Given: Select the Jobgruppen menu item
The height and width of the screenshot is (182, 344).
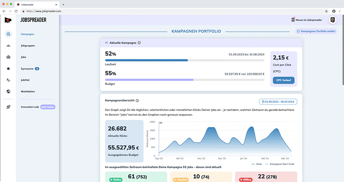Looking at the screenshot, I should pos(28,46).
